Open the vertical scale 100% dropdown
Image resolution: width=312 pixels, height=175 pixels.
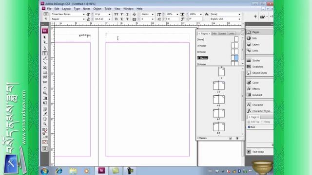(177, 14)
